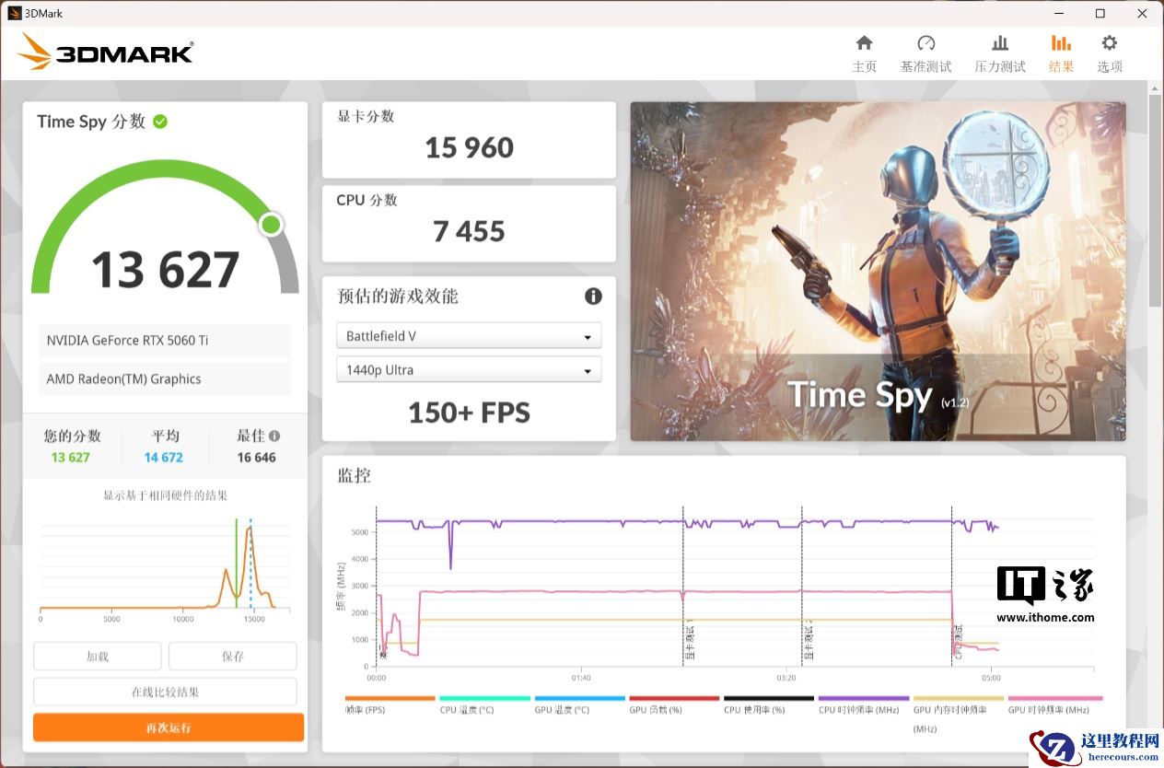Toggle GPU memory clock yellow legend swatch
Viewport: 1164px width, 768px height.
click(959, 698)
